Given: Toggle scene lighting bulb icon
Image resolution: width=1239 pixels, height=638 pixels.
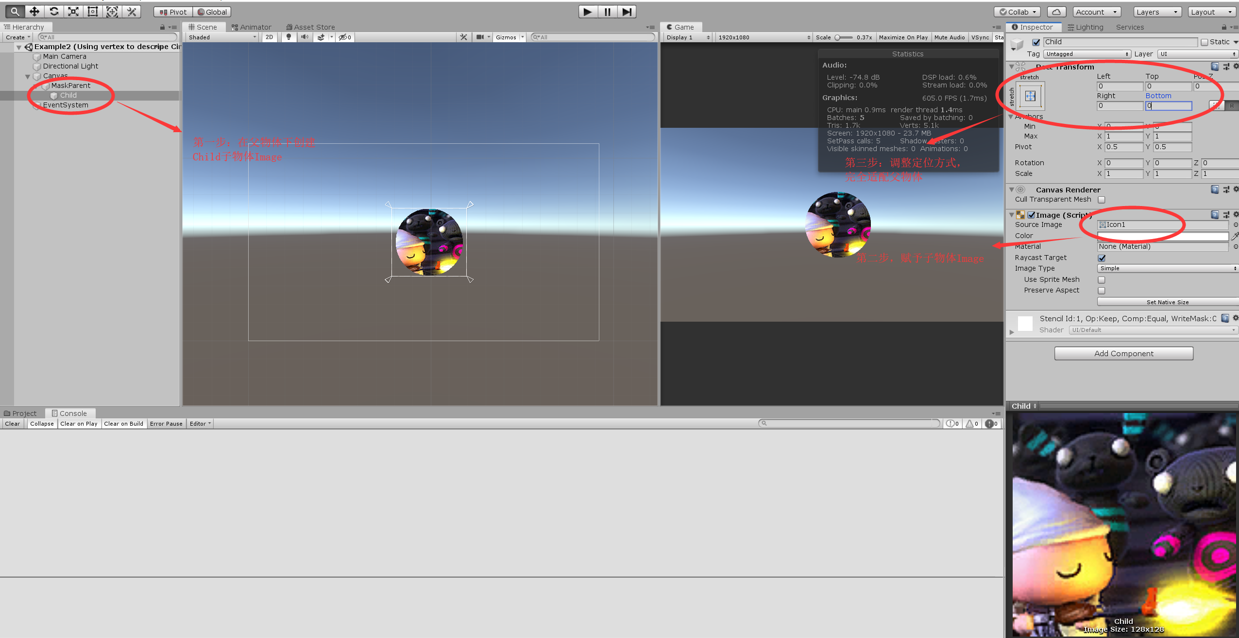Looking at the screenshot, I should pos(289,37).
